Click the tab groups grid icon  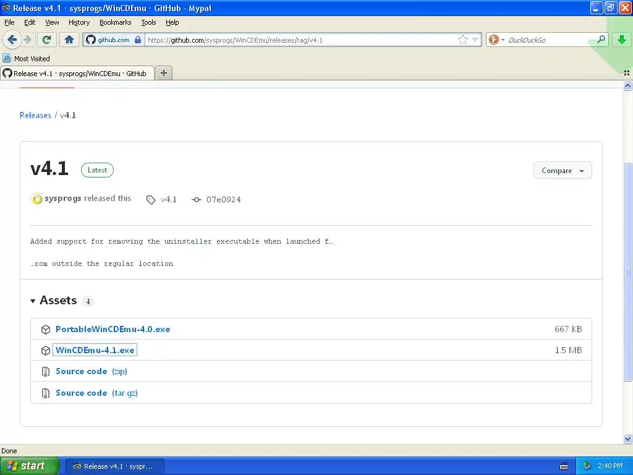coord(627,73)
